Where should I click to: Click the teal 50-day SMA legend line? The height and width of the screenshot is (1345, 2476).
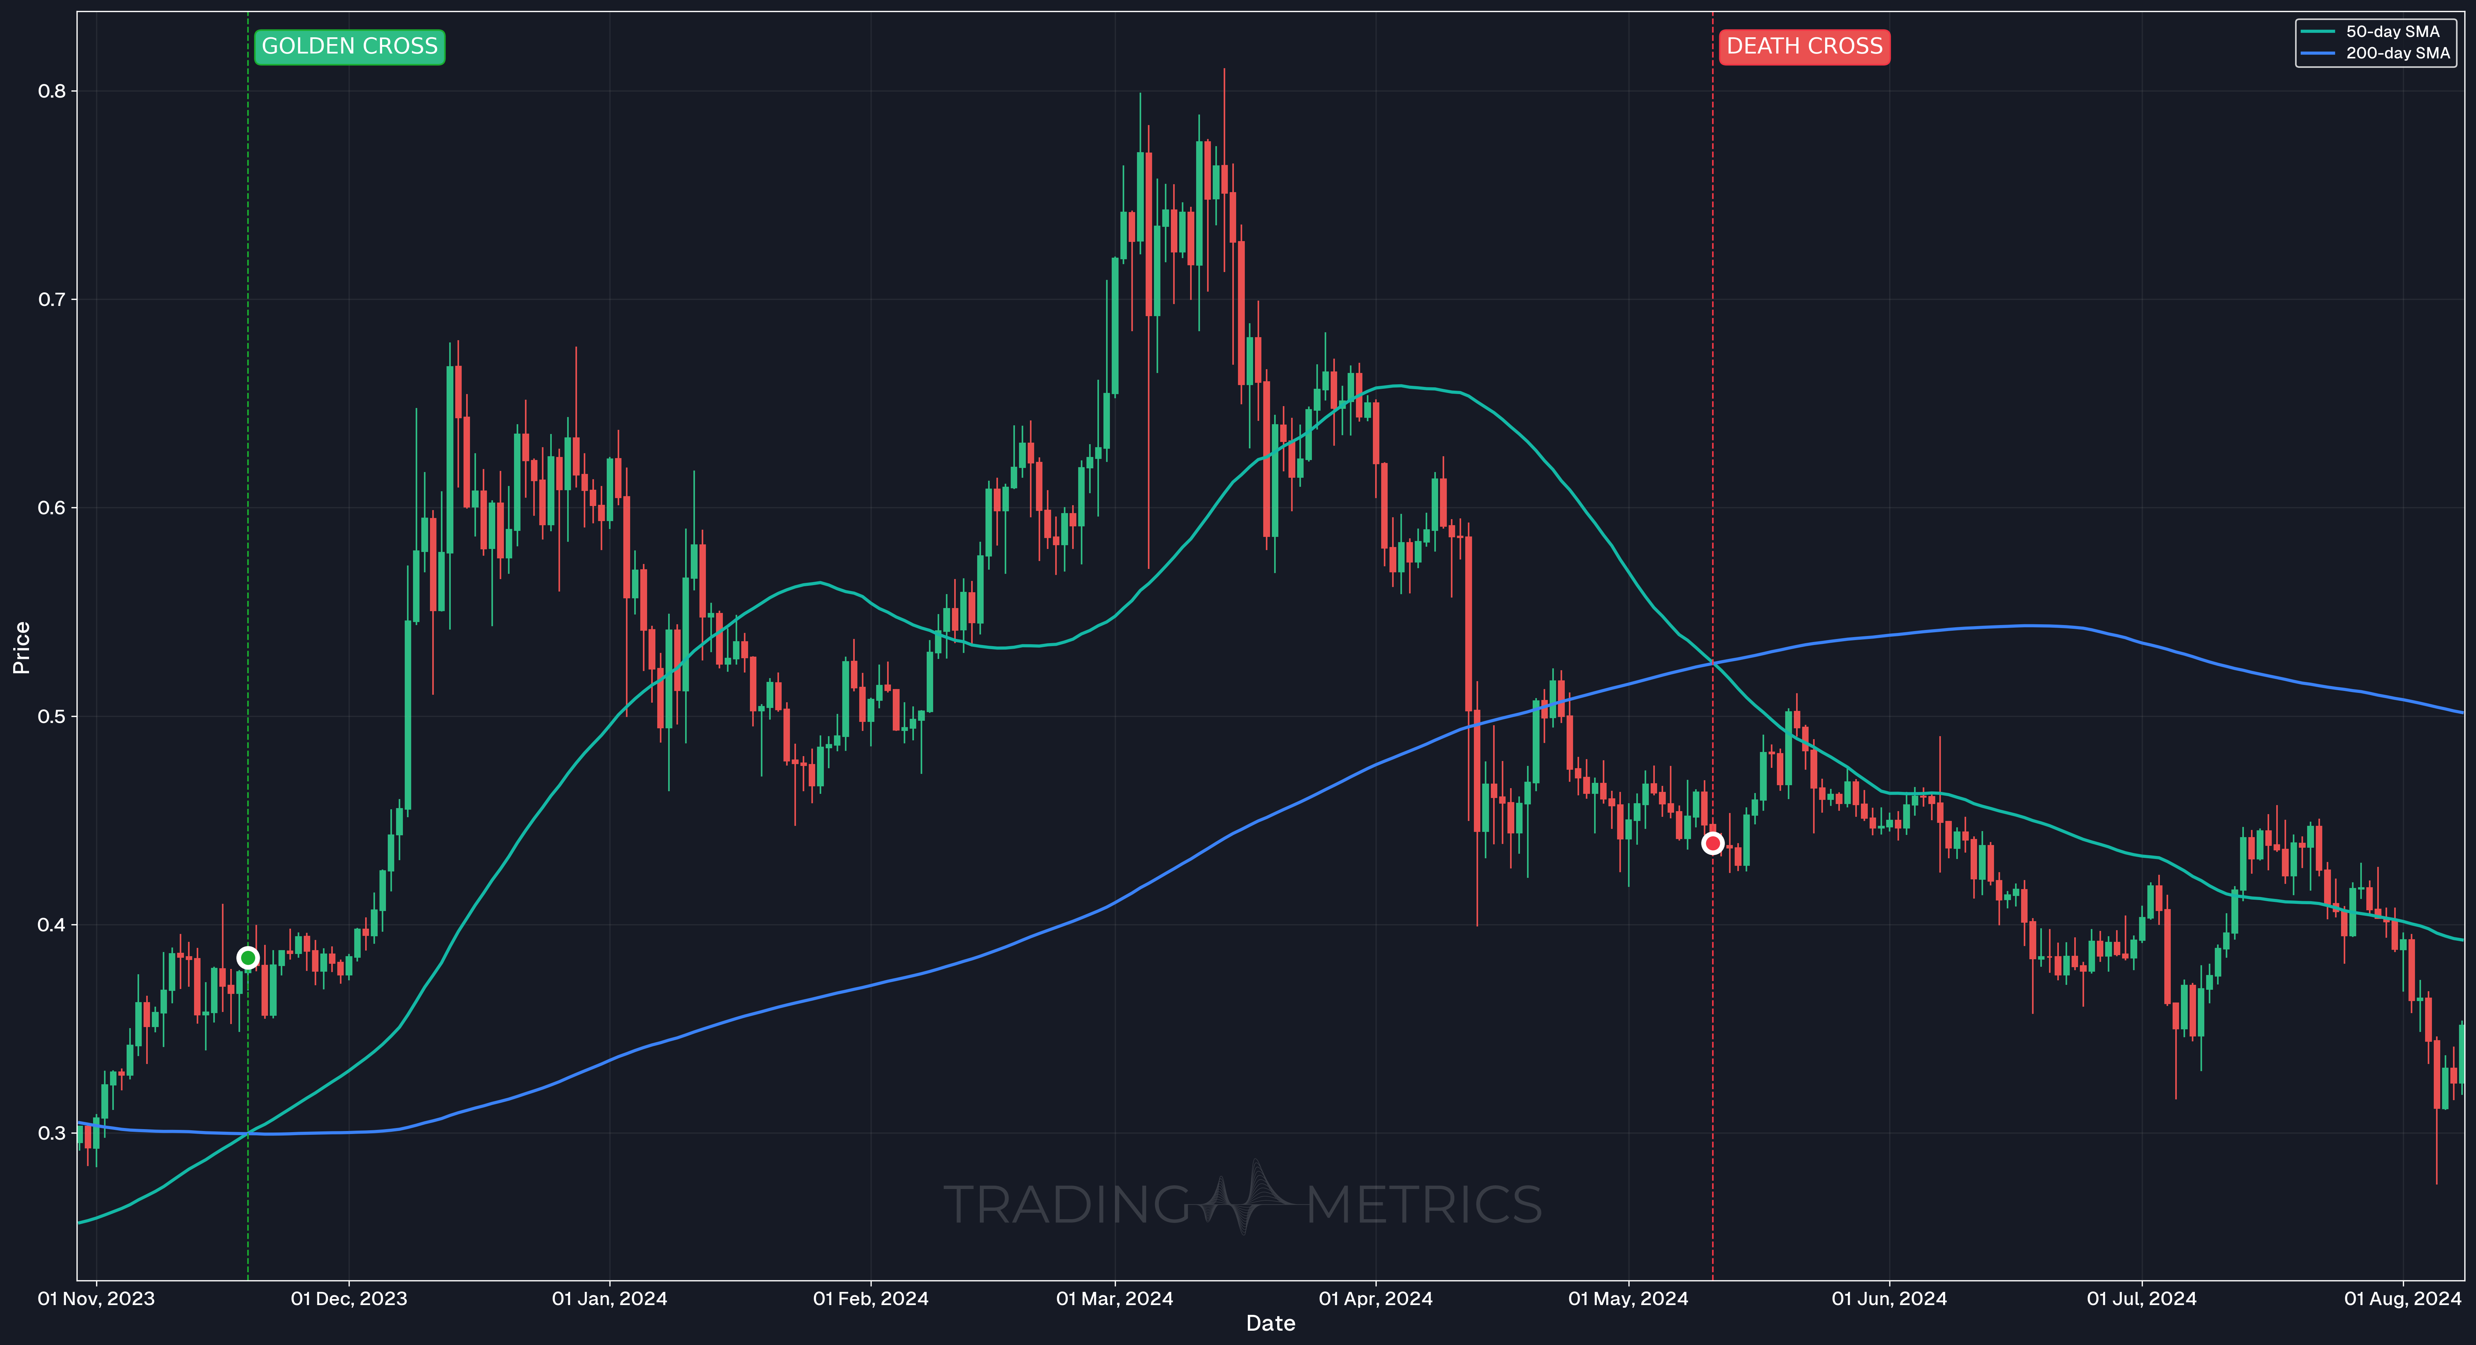(x=2317, y=32)
